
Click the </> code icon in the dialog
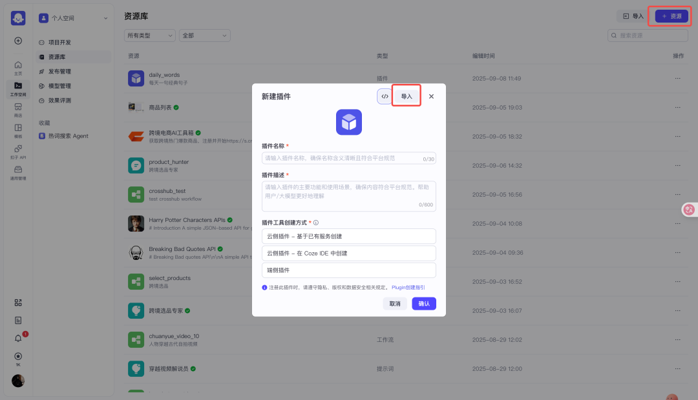tap(385, 95)
